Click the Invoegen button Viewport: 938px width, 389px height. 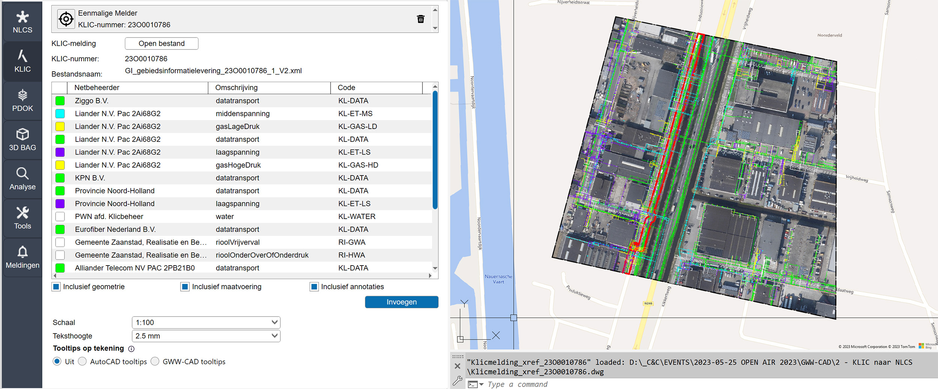tap(401, 302)
